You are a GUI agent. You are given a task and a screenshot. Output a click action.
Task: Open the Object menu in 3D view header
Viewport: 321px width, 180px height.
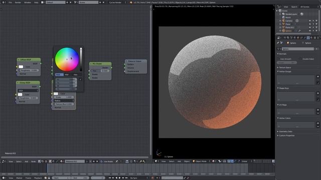pyautogui.click(x=187, y=161)
